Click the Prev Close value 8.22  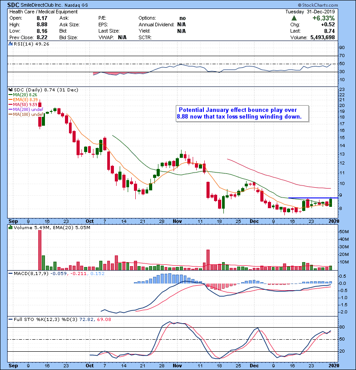point(42,37)
